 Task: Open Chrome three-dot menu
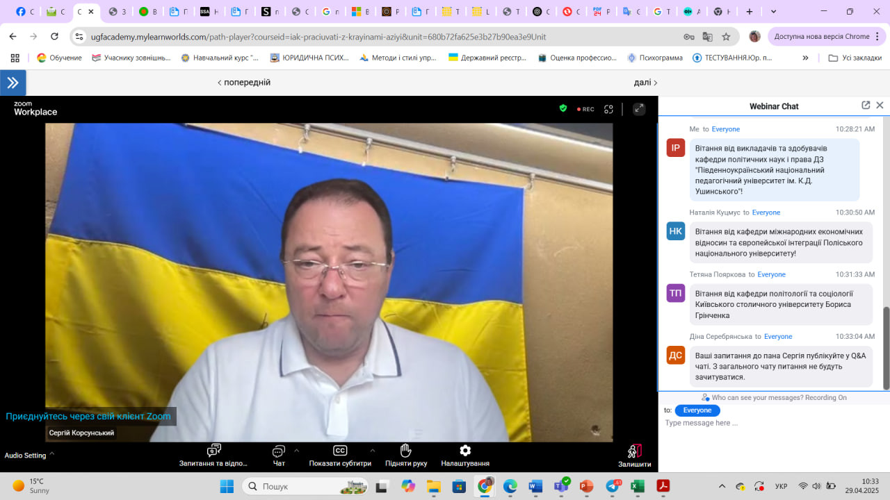click(x=878, y=37)
